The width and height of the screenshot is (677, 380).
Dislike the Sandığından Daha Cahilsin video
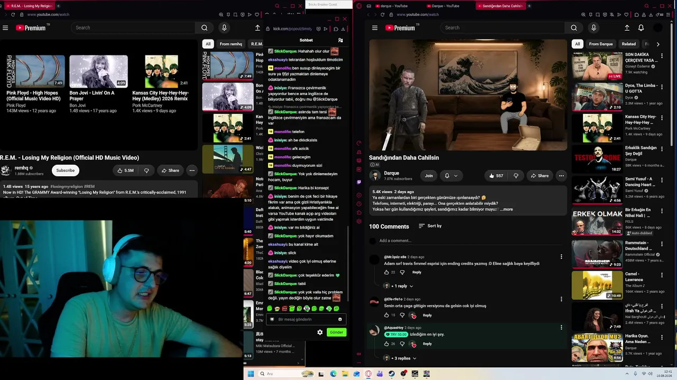click(516, 176)
